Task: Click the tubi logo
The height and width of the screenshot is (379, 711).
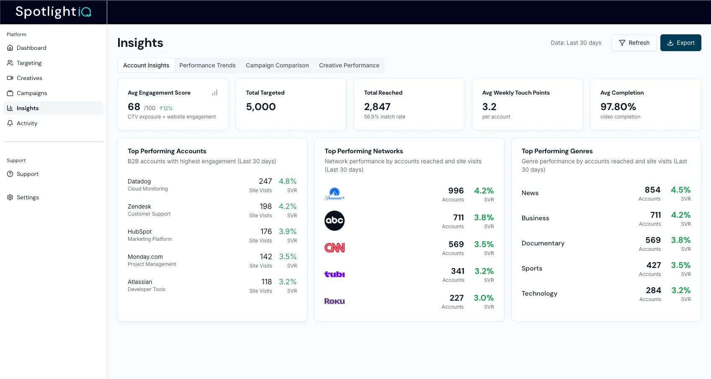Action: [x=334, y=274]
